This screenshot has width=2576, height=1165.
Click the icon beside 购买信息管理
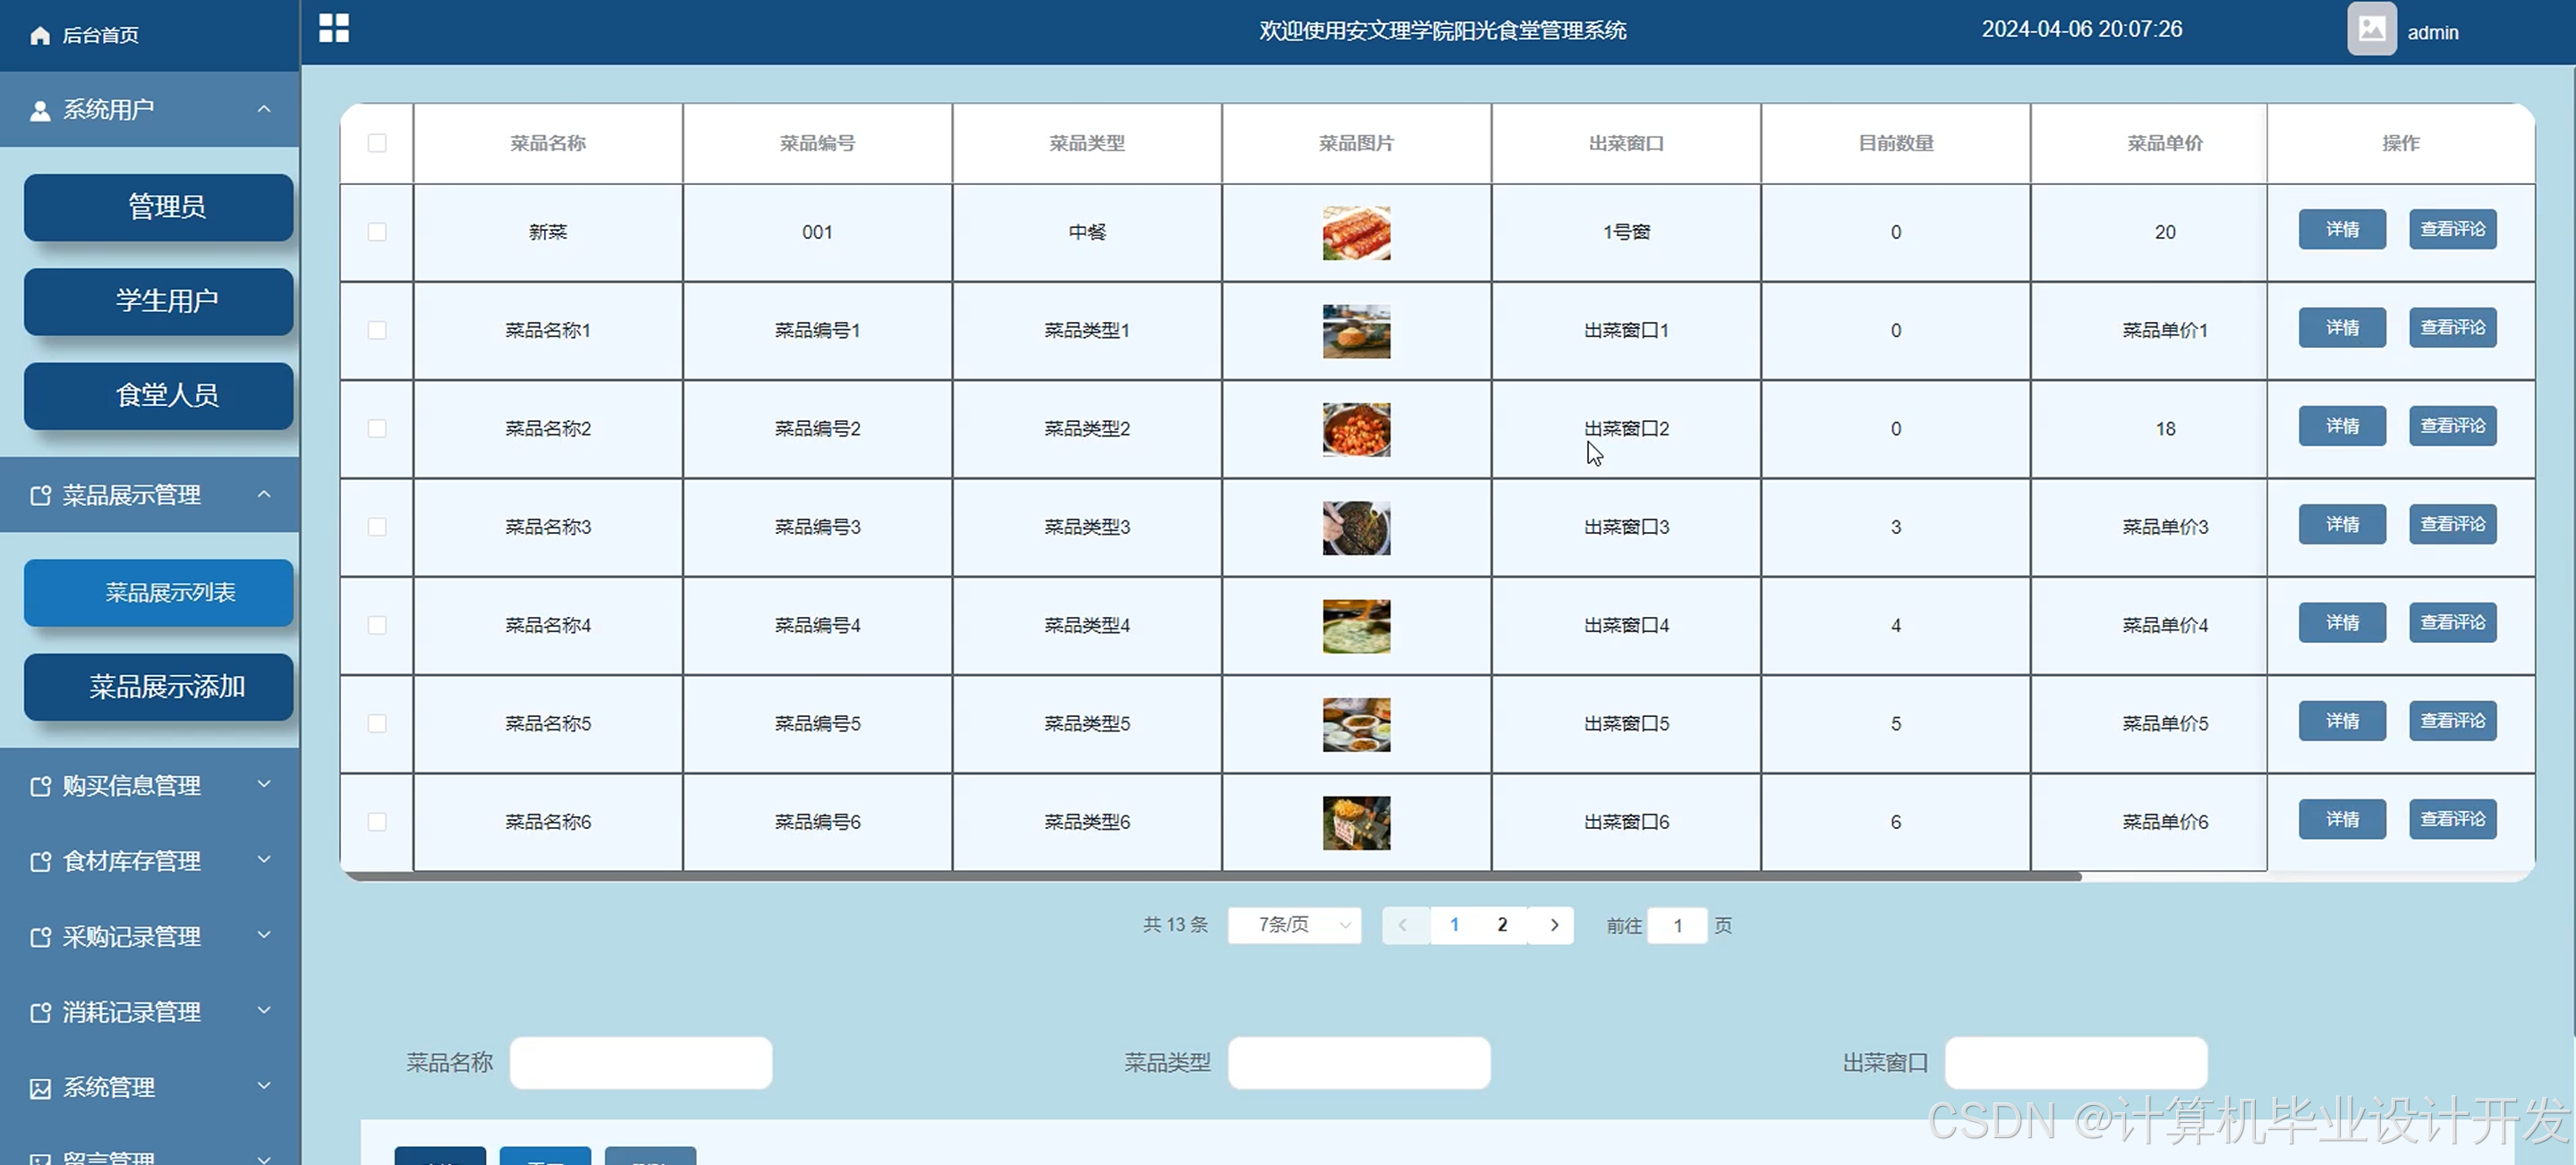[x=40, y=786]
